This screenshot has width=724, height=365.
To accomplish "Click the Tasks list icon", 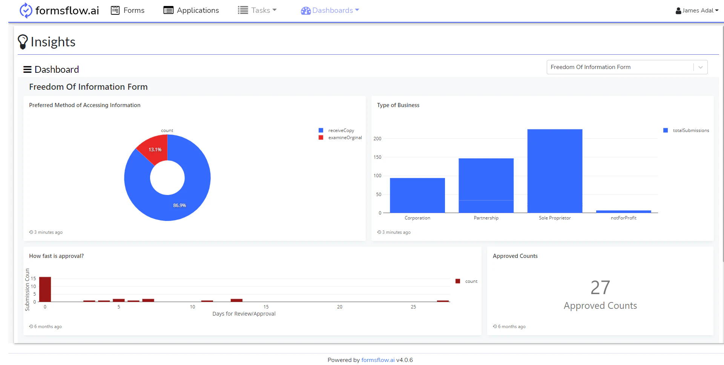I will 242,10.
